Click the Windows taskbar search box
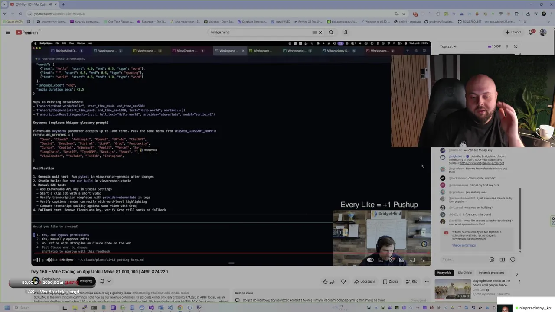Image resolution: width=555 pixels, height=312 pixels. click(36, 308)
